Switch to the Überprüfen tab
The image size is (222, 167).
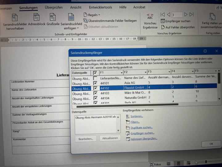click(53, 7)
